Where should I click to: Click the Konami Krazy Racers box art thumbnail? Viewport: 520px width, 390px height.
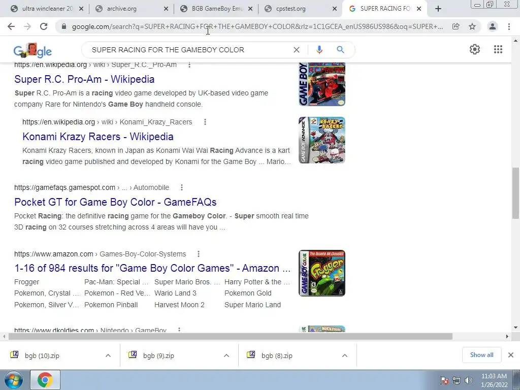[321, 140]
